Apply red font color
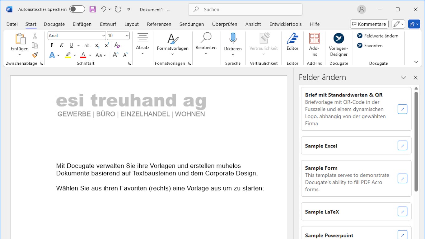 point(83,55)
